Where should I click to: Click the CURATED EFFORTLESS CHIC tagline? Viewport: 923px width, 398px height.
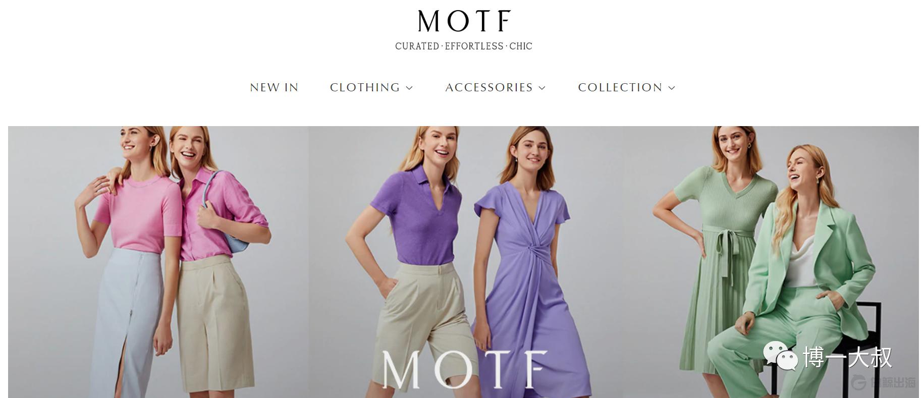tap(464, 46)
